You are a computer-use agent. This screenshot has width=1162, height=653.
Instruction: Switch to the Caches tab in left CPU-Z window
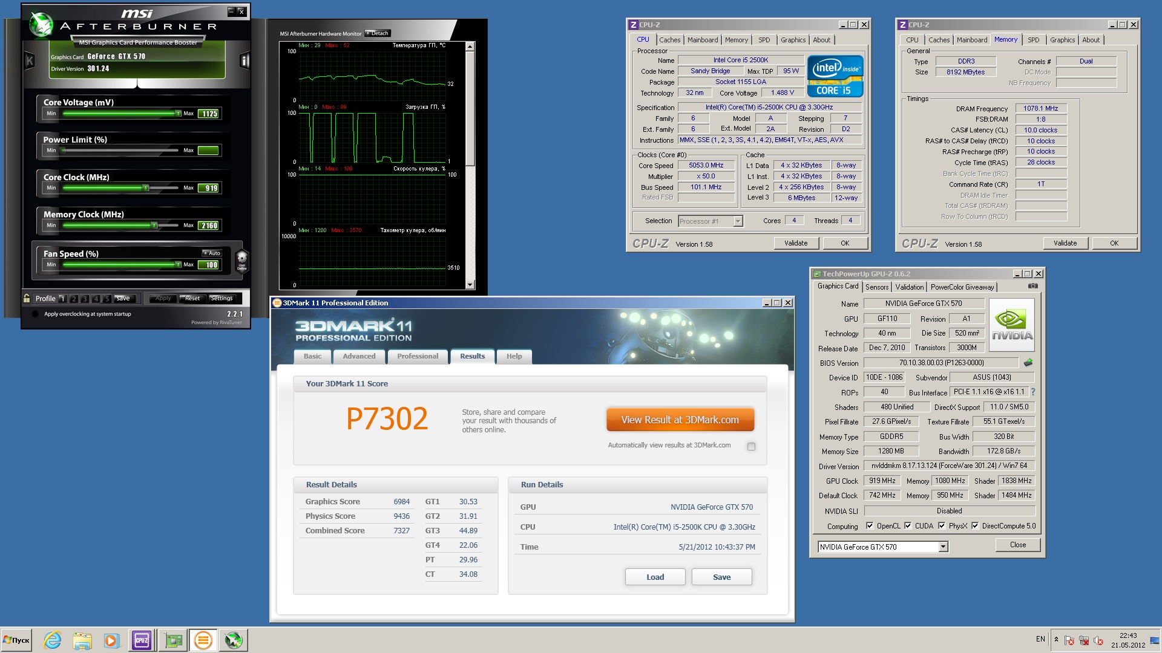click(670, 40)
